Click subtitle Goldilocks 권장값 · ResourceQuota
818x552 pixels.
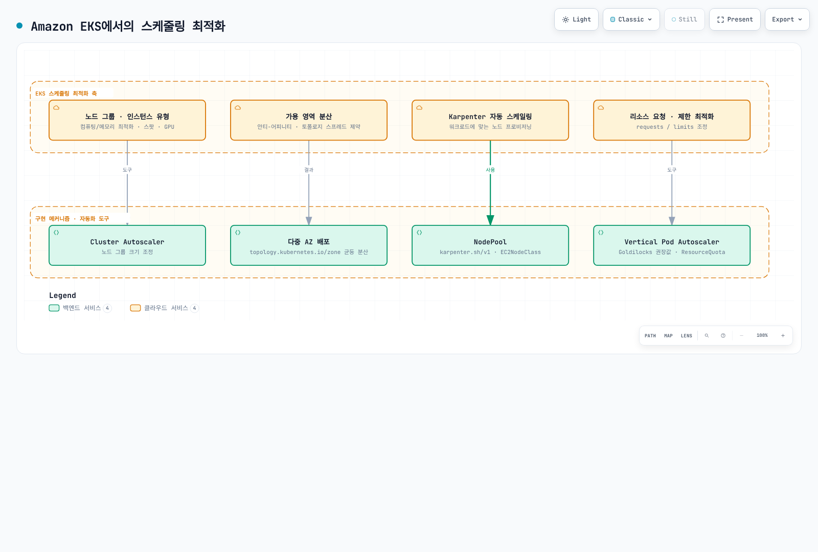pos(672,252)
